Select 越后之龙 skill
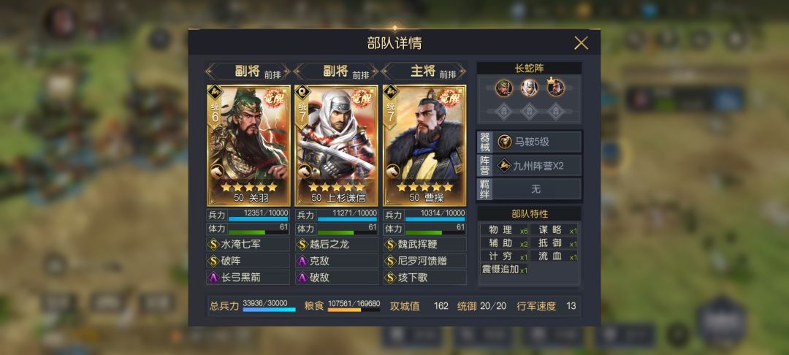This screenshot has height=355, width=789. [x=337, y=245]
